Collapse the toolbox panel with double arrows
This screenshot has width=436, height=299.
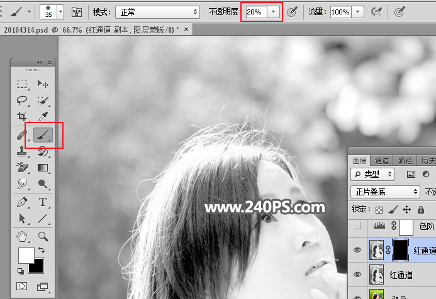40,62
